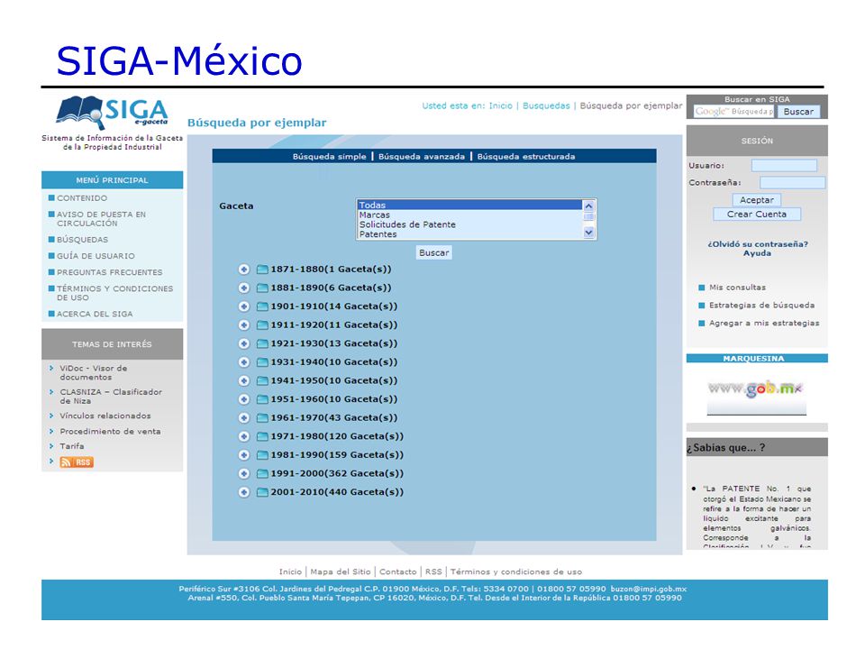The image size is (865, 649).
Task: Click the Crear Cuenta button
Action: click(756, 215)
